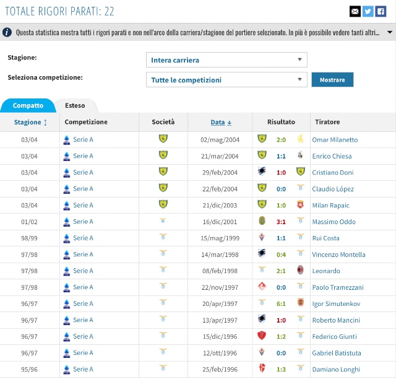Click away team crest in 02/mag/2004 result
Image resolution: width=396 pixels, height=379 pixels.
[x=300, y=139]
